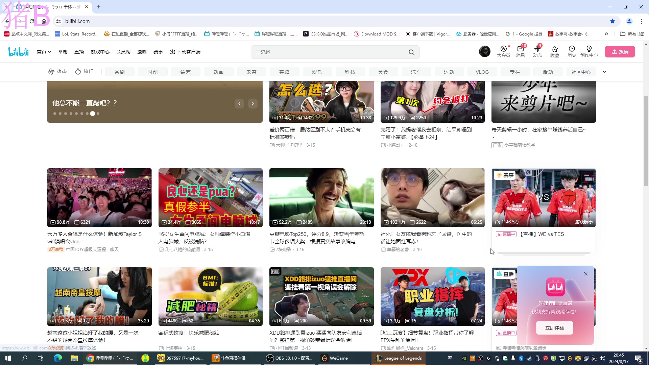The image size is (649, 365).
Task: Open the Chrome three-dot menu
Action: (642, 21)
